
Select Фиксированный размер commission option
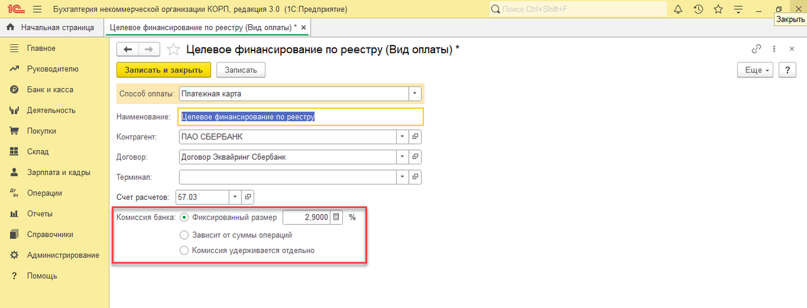click(x=184, y=217)
